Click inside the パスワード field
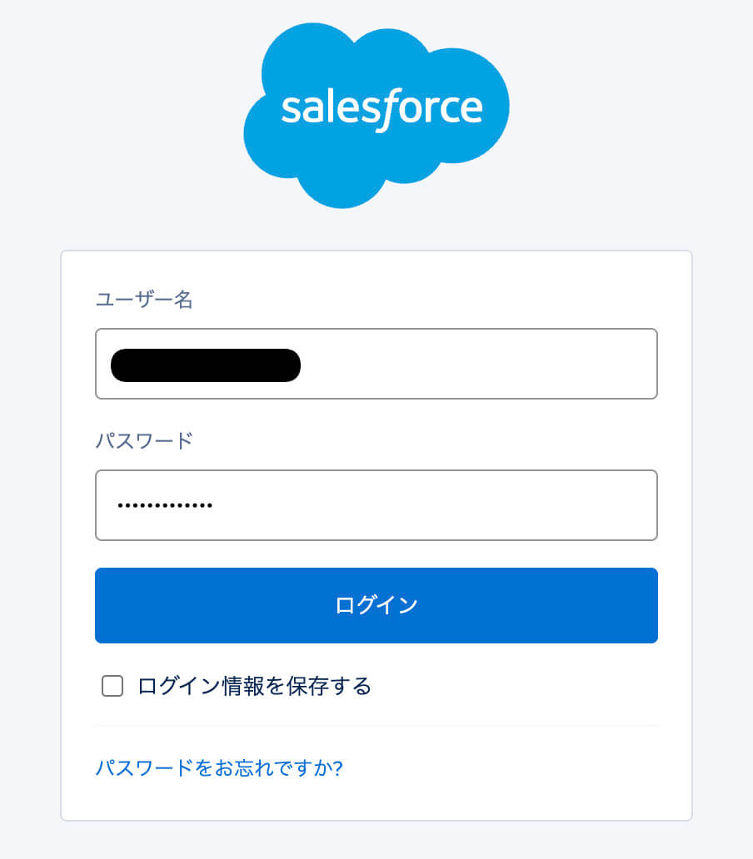 (x=376, y=505)
